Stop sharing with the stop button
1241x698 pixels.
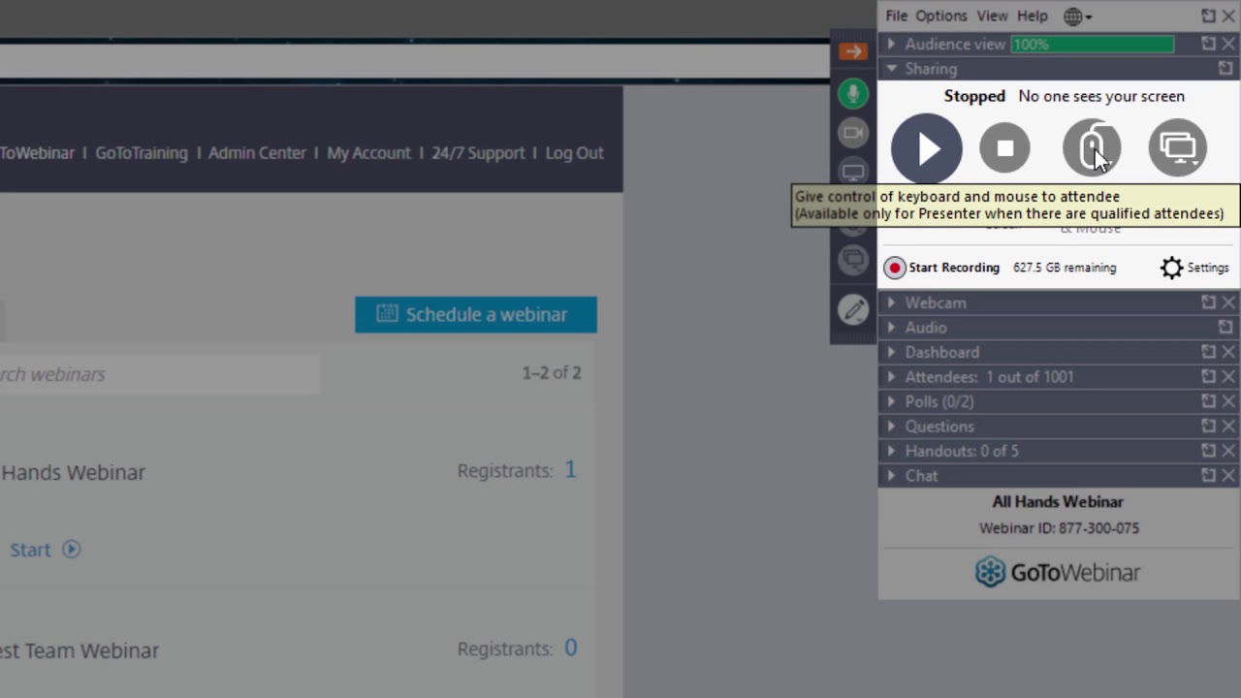click(x=1004, y=148)
